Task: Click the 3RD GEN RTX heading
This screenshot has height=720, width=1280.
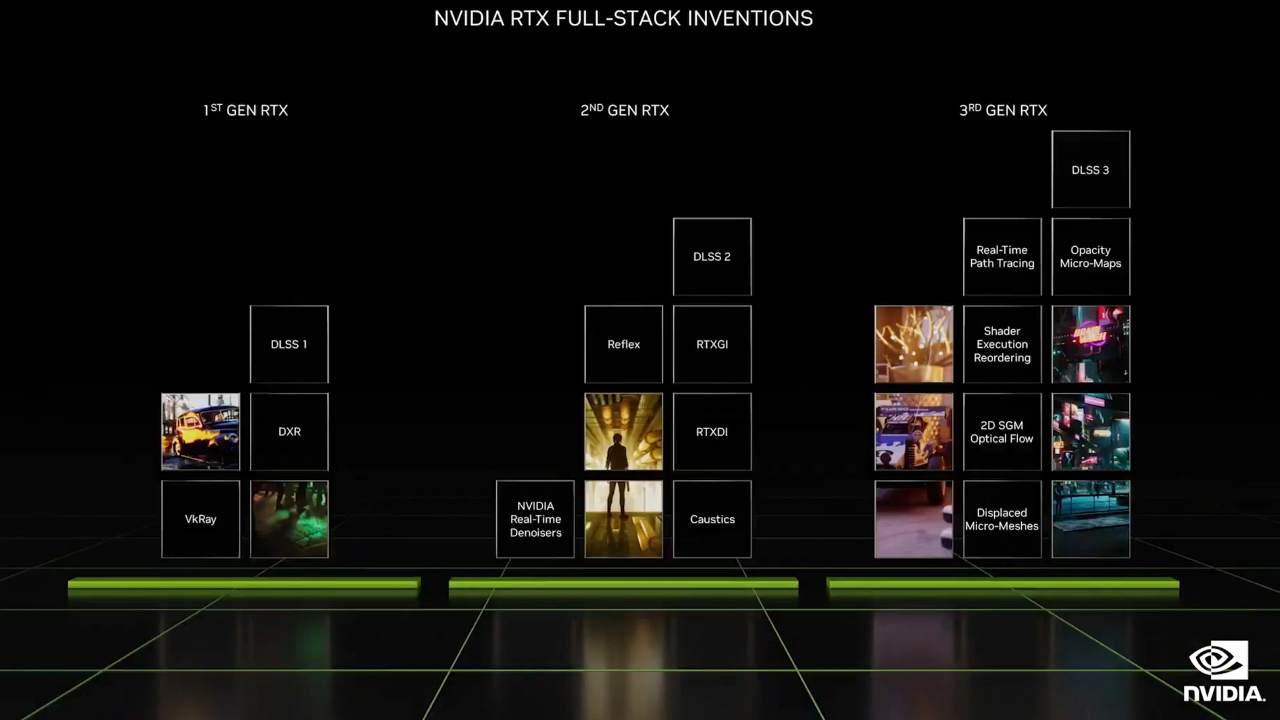Action: pyautogui.click(x=1003, y=110)
